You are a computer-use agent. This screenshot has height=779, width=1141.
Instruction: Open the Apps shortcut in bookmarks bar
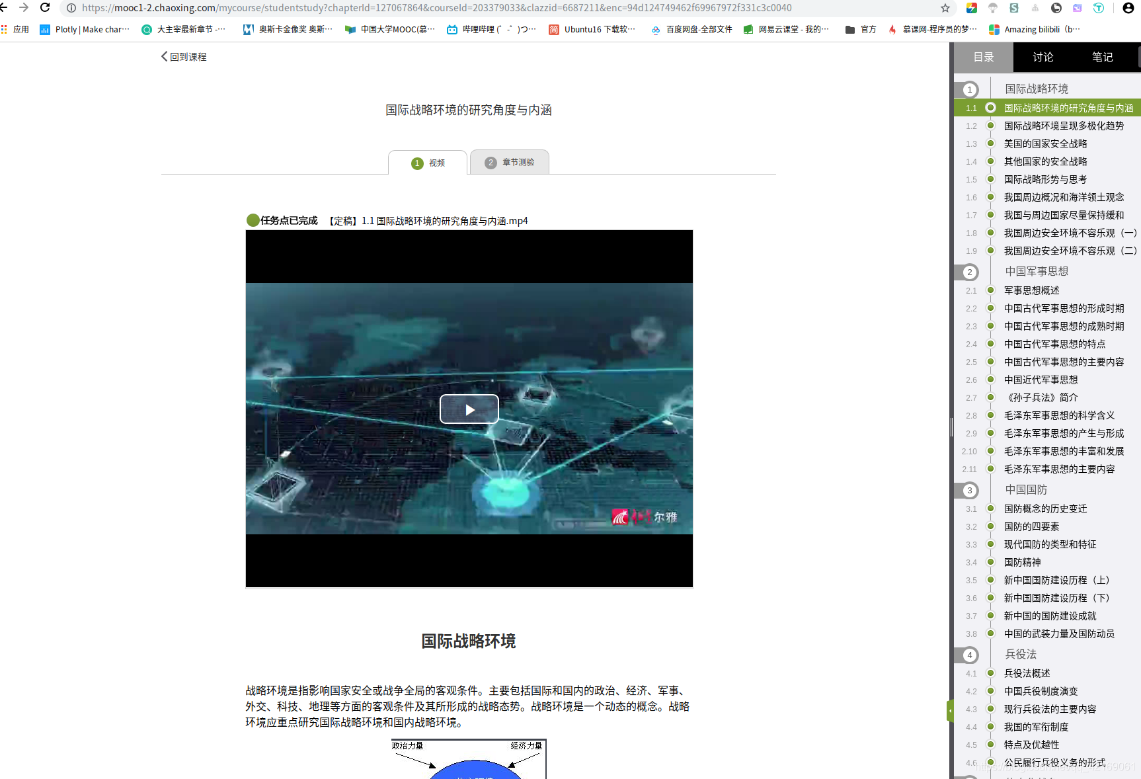tap(15, 29)
